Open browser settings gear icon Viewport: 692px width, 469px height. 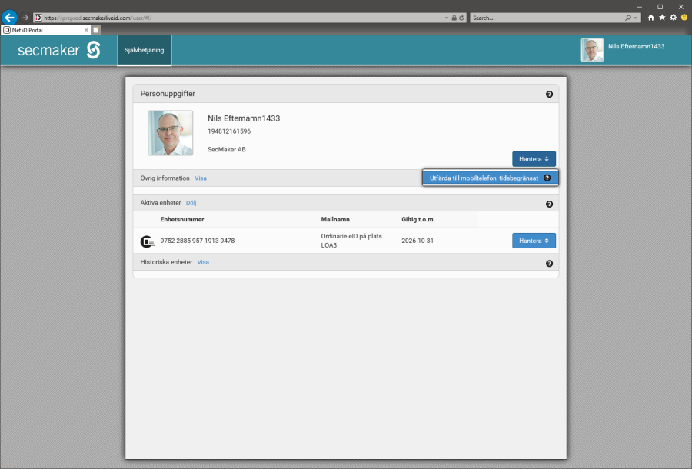[673, 18]
